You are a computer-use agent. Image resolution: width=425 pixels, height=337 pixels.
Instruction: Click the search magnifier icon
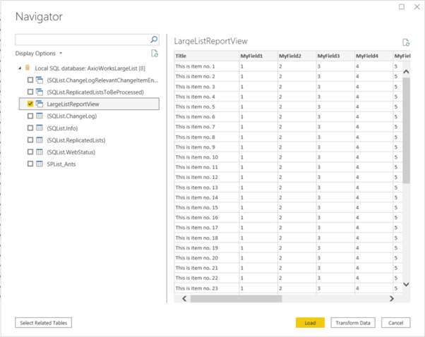(x=154, y=40)
